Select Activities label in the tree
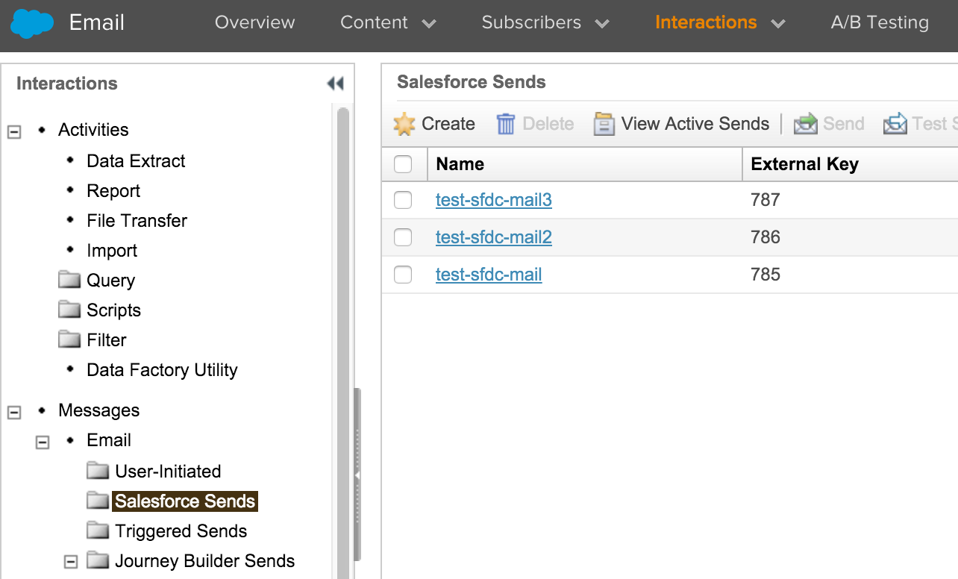958x579 pixels. (x=93, y=129)
